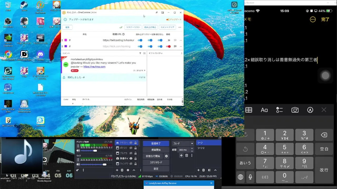Toggle 読み上げ for the kick.com row
Image resolution: width=337 pixels, height=189 pixels.
(x=140, y=46)
